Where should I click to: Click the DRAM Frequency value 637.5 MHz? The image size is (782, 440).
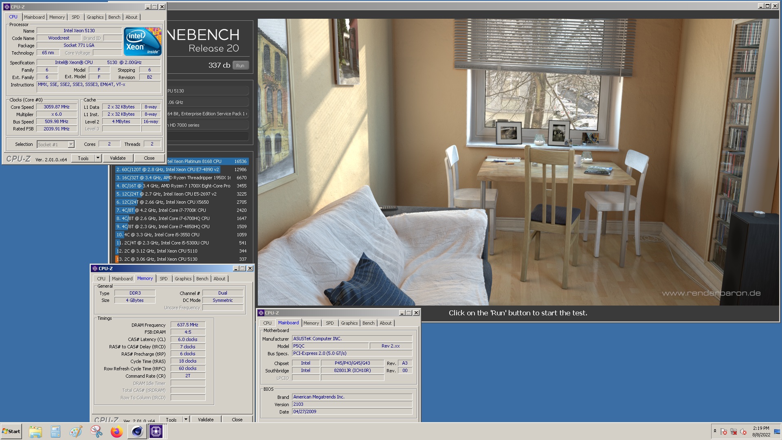188,325
